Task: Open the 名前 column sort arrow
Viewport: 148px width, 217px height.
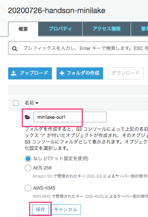Action: click(x=37, y=103)
